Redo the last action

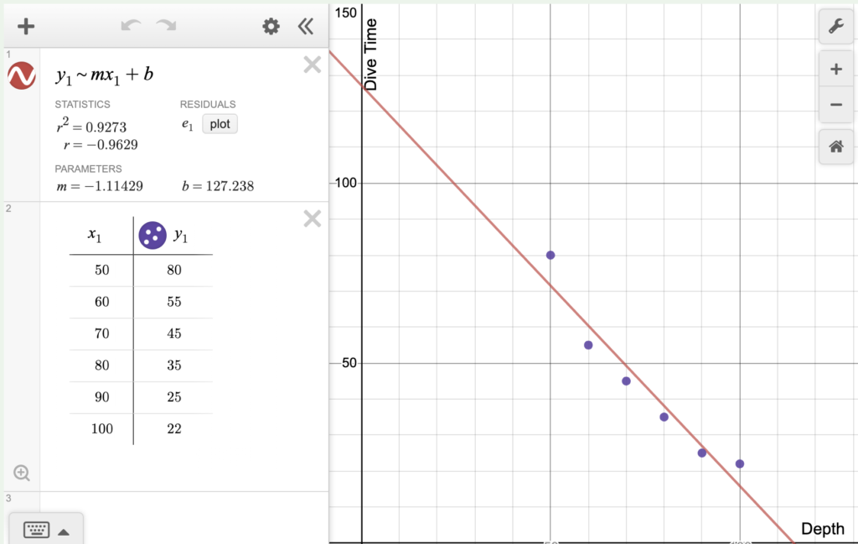(x=166, y=26)
